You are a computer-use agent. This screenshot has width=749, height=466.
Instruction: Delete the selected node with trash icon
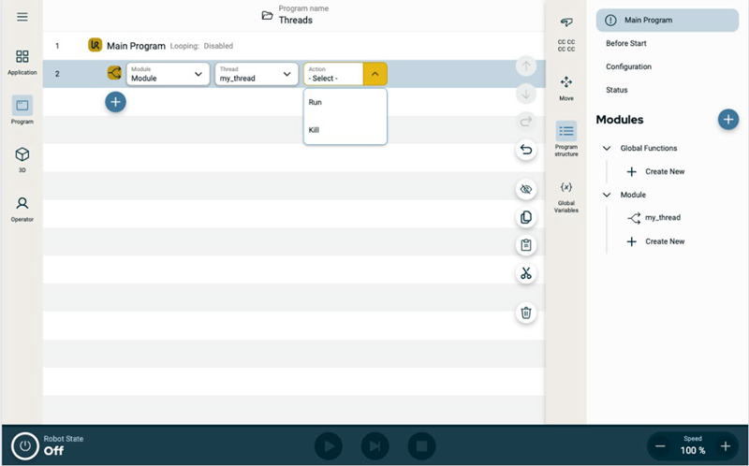(x=526, y=313)
